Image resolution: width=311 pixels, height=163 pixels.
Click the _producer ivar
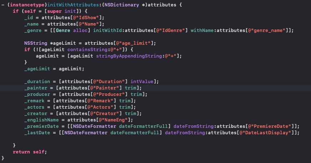tap(37, 94)
